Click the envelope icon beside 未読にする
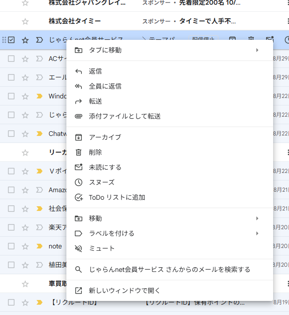Screen dimensions: 289x315 click(79, 167)
